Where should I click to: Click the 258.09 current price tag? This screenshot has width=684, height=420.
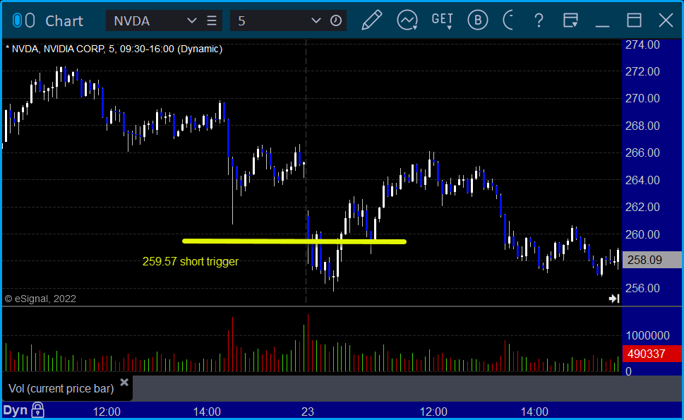coord(652,260)
